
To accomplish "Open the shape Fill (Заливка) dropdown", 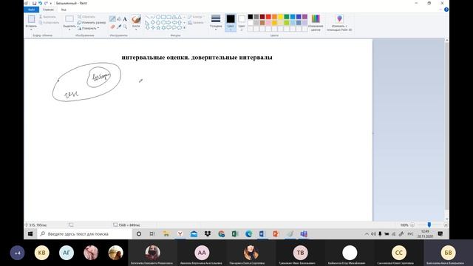I will point(197,23).
